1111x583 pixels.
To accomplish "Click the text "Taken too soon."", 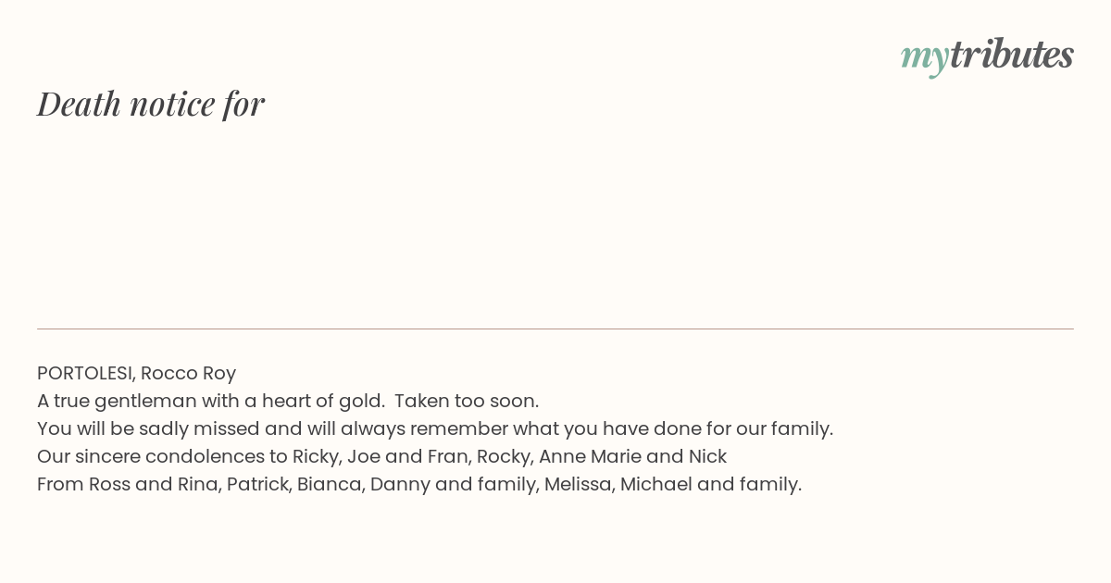I will (467, 401).
